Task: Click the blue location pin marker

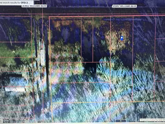Action: coord(122,38)
